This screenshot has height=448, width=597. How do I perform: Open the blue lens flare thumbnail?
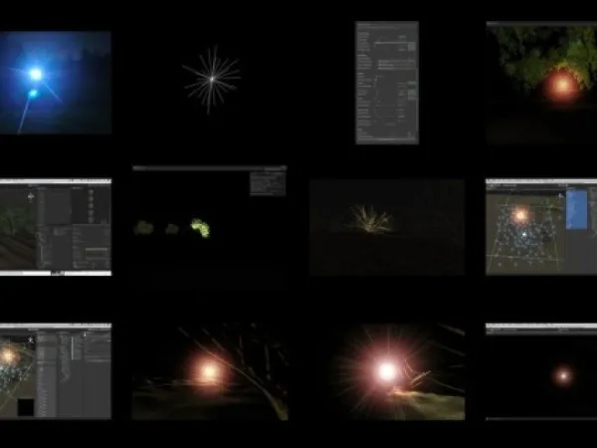click(56, 83)
